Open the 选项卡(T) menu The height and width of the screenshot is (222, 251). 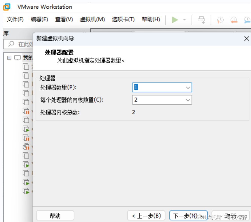pos(123,20)
